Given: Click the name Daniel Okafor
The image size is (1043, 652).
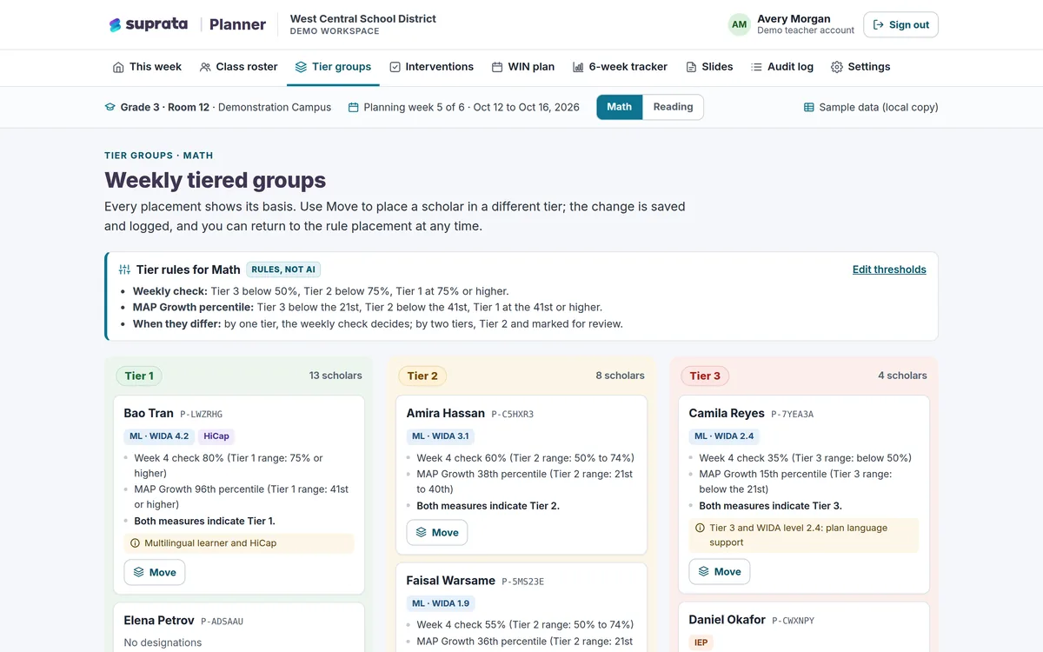Looking at the screenshot, I should pos(727,619).
